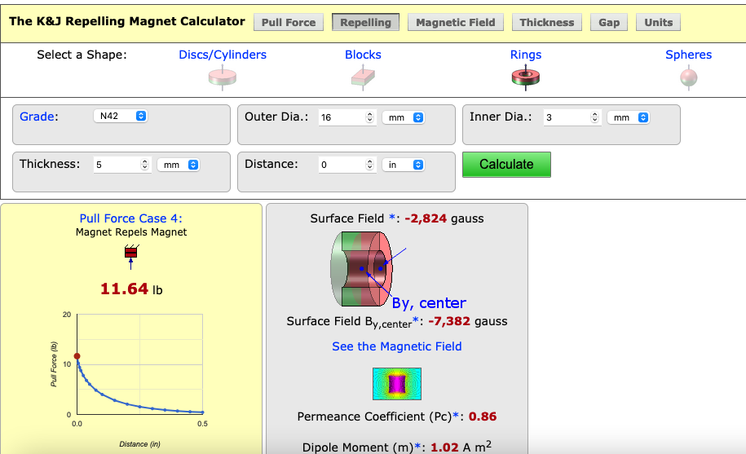Viewport: 746px width, 454px height.
Task: Open the Gap calculator tab
Action: pyautogui.click(x=609, y=22)
